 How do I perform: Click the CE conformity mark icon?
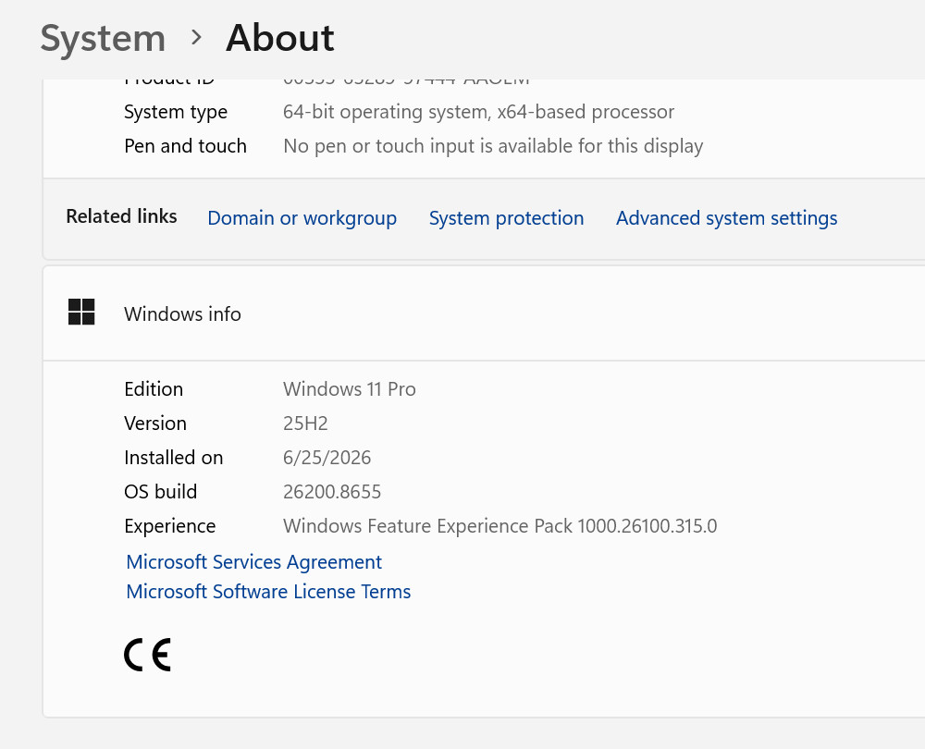147,655
